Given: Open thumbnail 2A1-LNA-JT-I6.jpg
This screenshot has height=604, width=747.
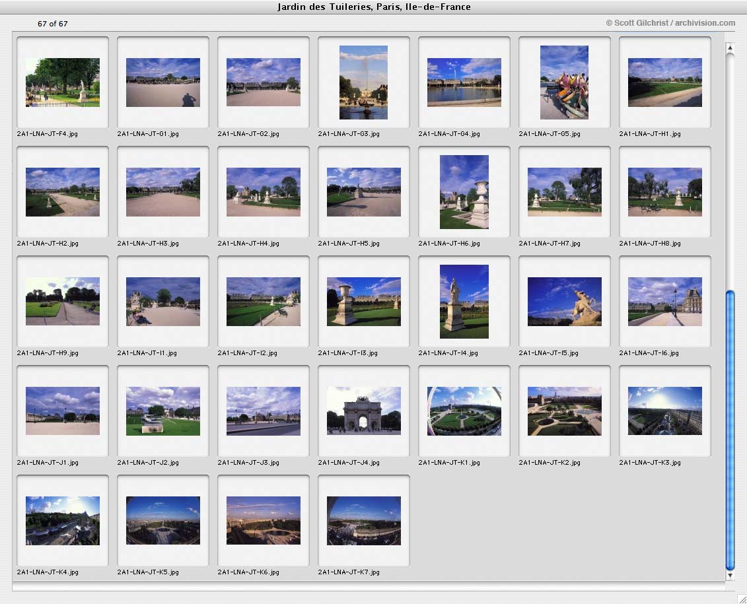Looking at the screenshot, I should 665,301.
